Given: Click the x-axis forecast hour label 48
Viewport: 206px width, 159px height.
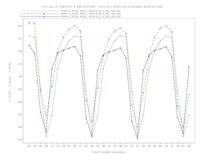Looking at the screenshot, I should 120,146.
